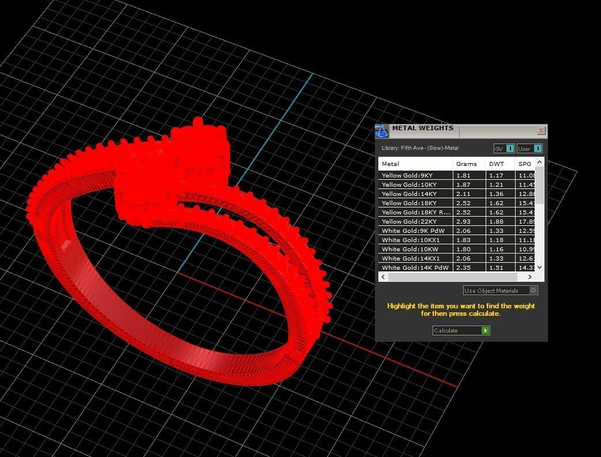Click the Library: Fifth Ave - (Slow)-Metal label

(x=420, y=148)
